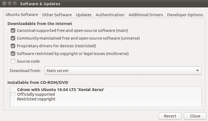
Task: Check the Cdrom with Ubuntu 16.04 checkbox
Action: [13, 94]
